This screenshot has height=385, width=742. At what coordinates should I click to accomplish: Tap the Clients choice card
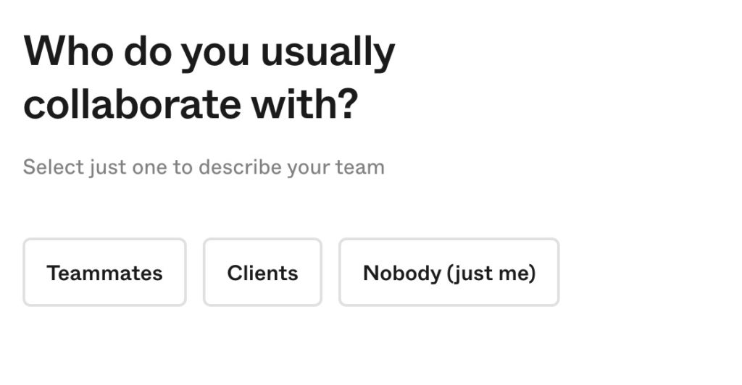coord(262,273)
